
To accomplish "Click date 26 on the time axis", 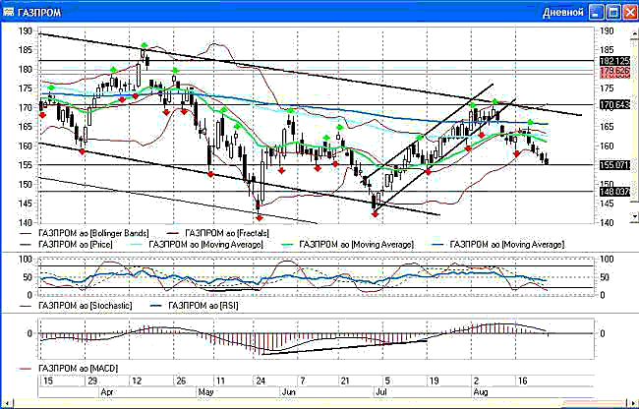I will pos(181,381).
